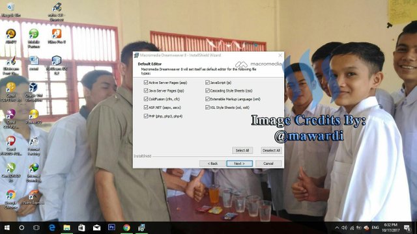417x234 pixels.
Task: Open the Mail app on taskbar
Action: [x=96, y=227]
